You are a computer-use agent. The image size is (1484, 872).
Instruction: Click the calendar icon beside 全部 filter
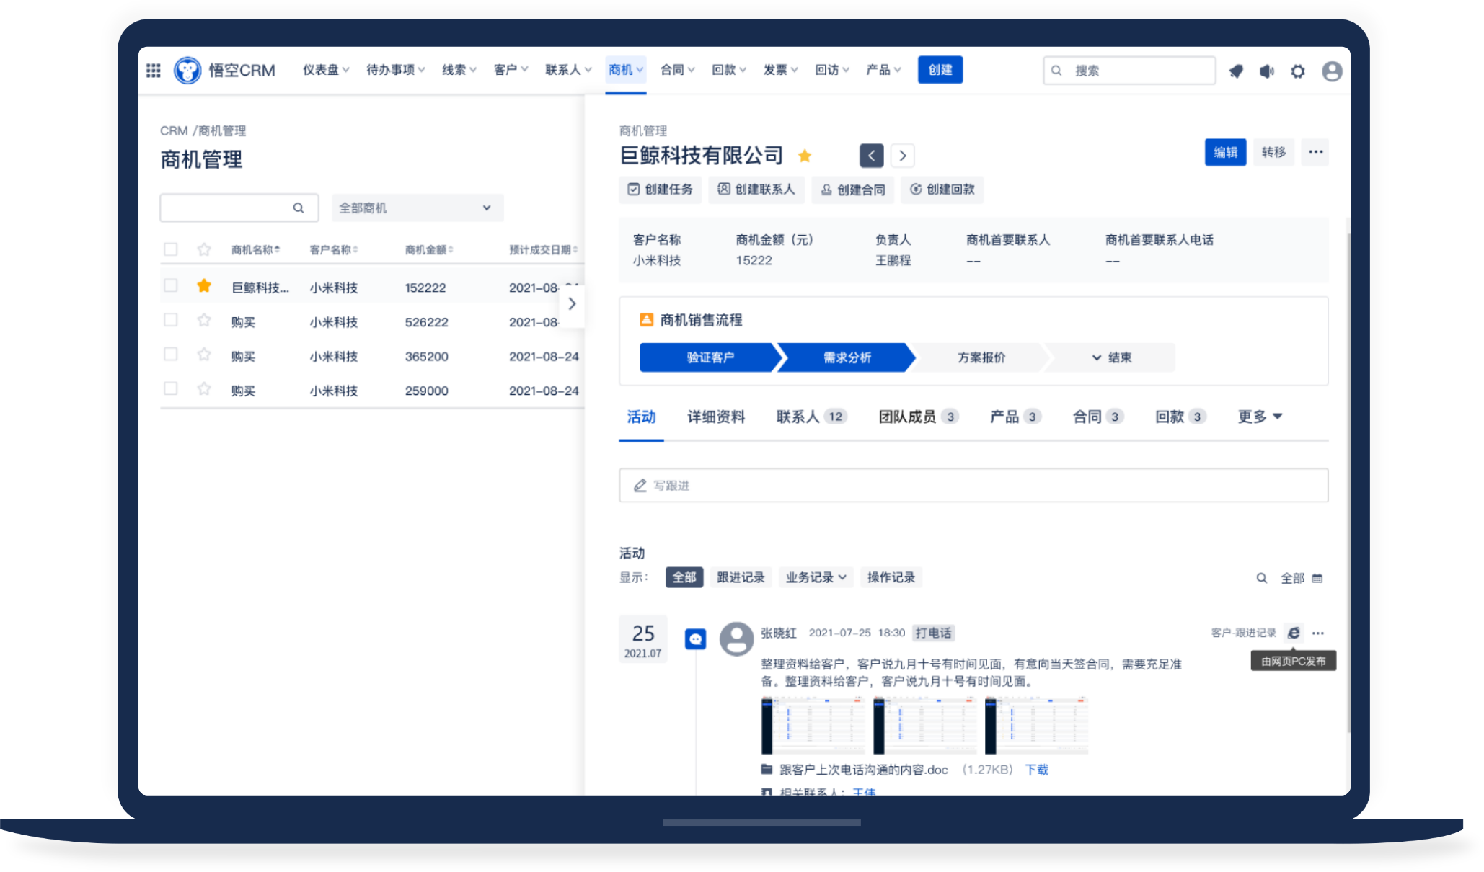click(x=1317, y=578)
